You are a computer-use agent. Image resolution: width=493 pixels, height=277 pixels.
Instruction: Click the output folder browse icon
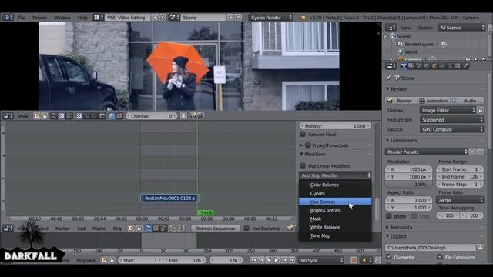[480, 248]
